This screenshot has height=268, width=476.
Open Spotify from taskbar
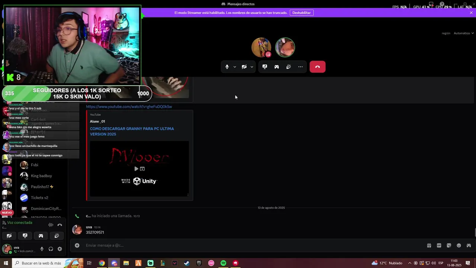click(223, 263)
